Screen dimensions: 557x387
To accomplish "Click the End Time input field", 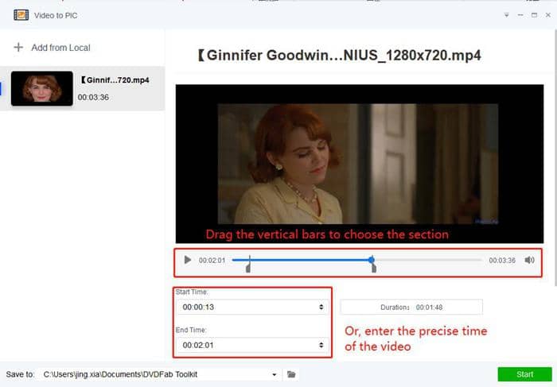I will point(252,345).
